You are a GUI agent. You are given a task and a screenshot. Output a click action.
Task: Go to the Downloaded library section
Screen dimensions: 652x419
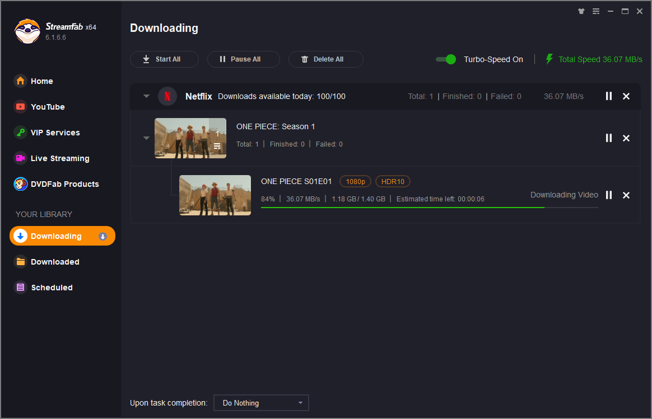click(x=55, y=262)
